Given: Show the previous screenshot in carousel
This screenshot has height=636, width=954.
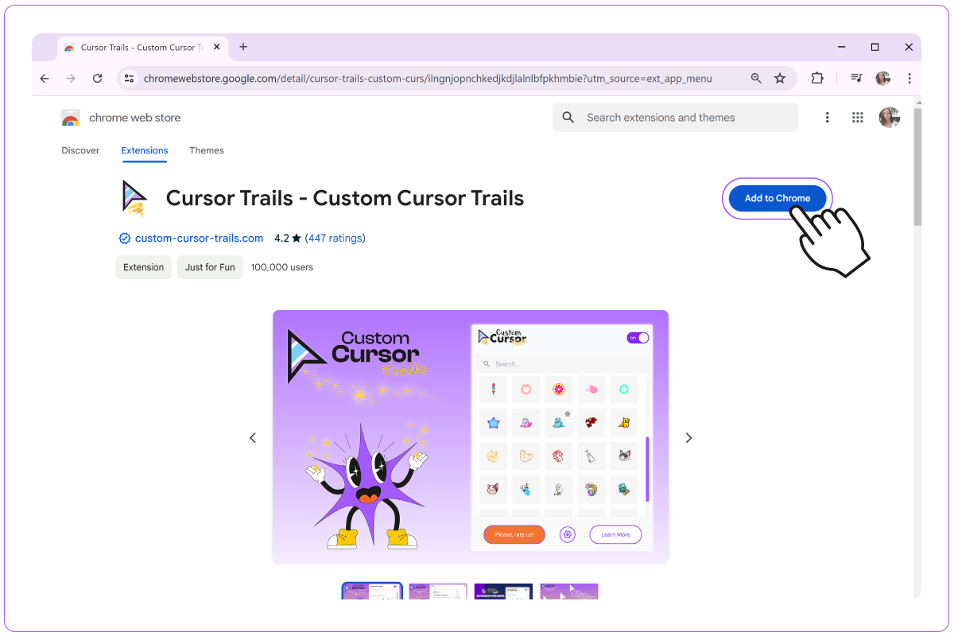Looking at the screenshot, I should [253, 437].
